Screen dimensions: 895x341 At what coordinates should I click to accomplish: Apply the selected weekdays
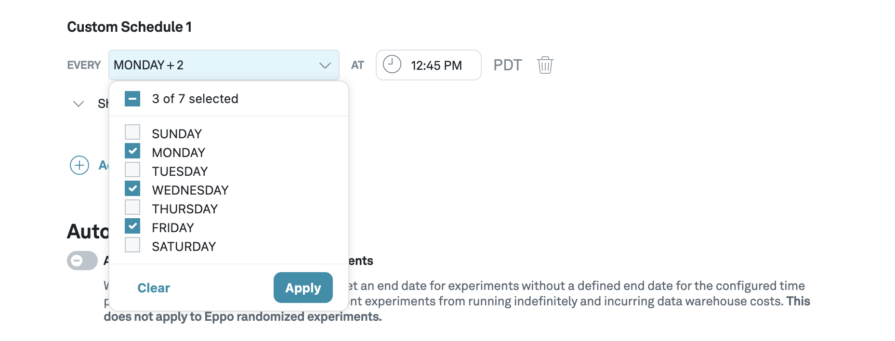coord(303,288)
